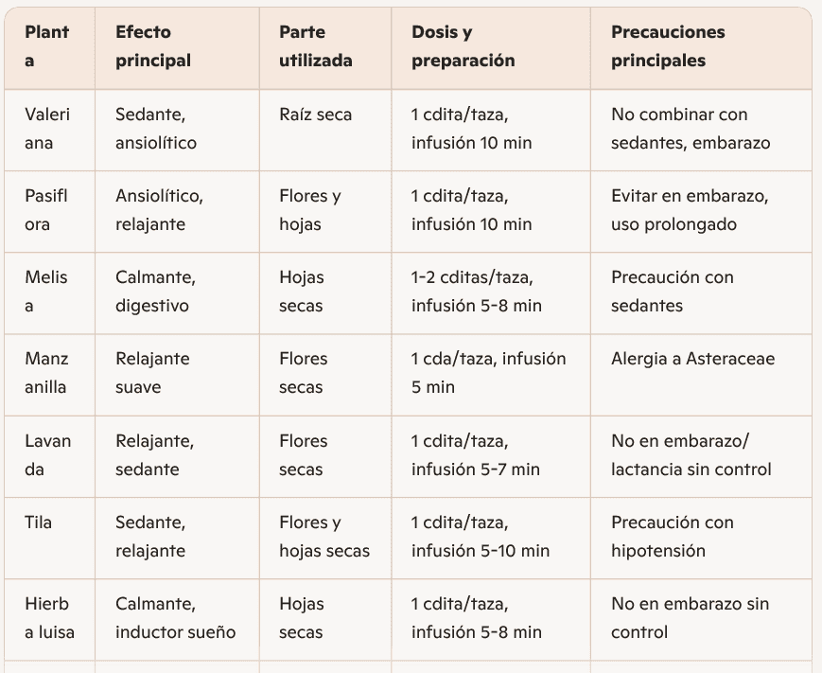Click the "Valeriana" plant name cell
Viewport: 822px width, 673px height.
[x=47, y=129]
